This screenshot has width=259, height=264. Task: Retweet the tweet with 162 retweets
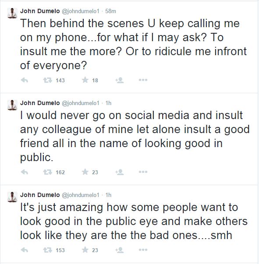(x=48, y=172)
